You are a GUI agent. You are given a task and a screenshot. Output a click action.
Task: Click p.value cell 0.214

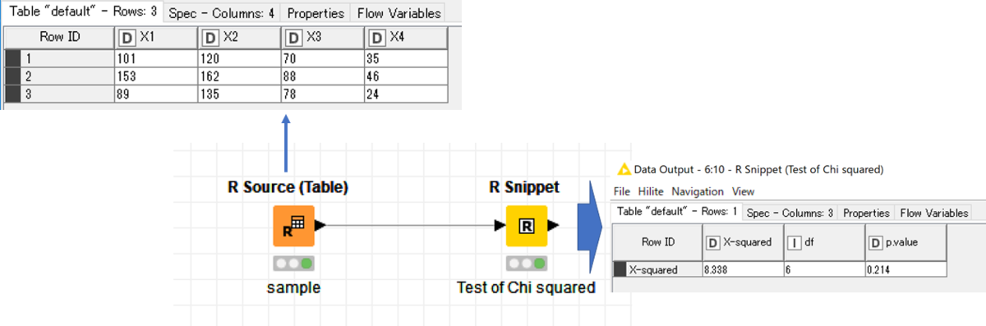(905, 269)
